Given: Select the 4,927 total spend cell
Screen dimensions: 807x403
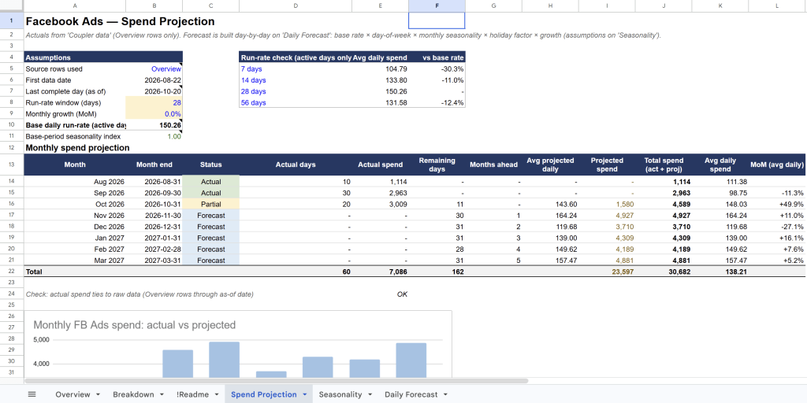Looking at the screenshot, I should pos(664,216).
